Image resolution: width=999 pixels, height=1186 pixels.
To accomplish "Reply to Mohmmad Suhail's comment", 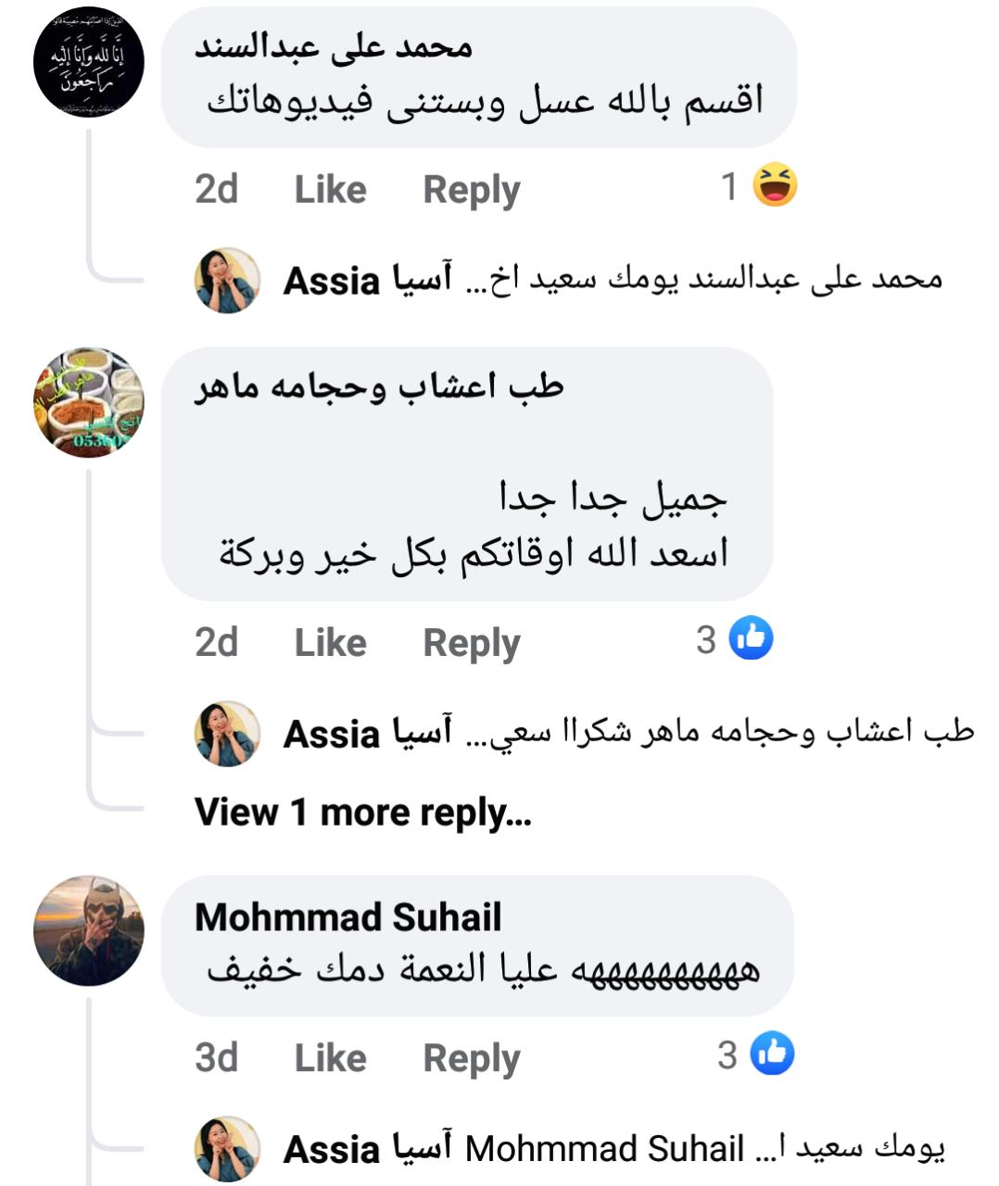I will click(471, 1057).
